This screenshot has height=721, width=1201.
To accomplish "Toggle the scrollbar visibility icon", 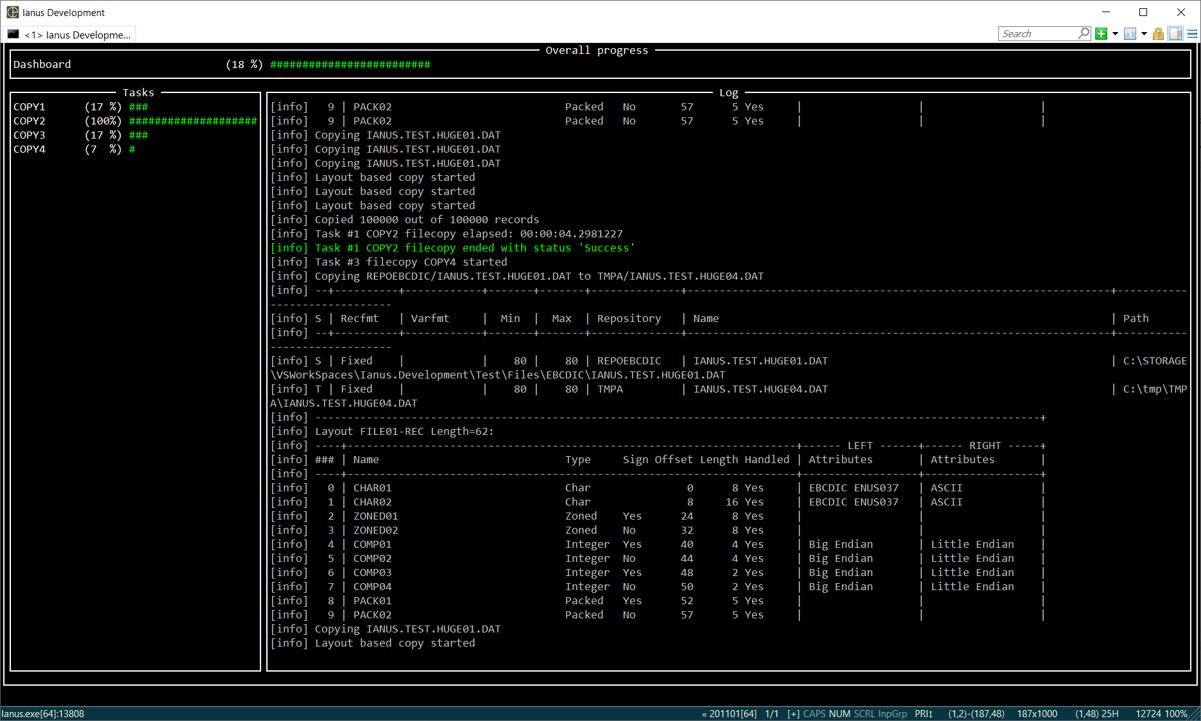I will pos(1175,34).
